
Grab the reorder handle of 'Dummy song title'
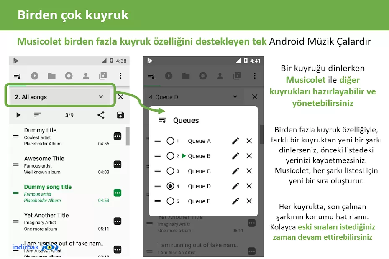(x=15, y=193)
